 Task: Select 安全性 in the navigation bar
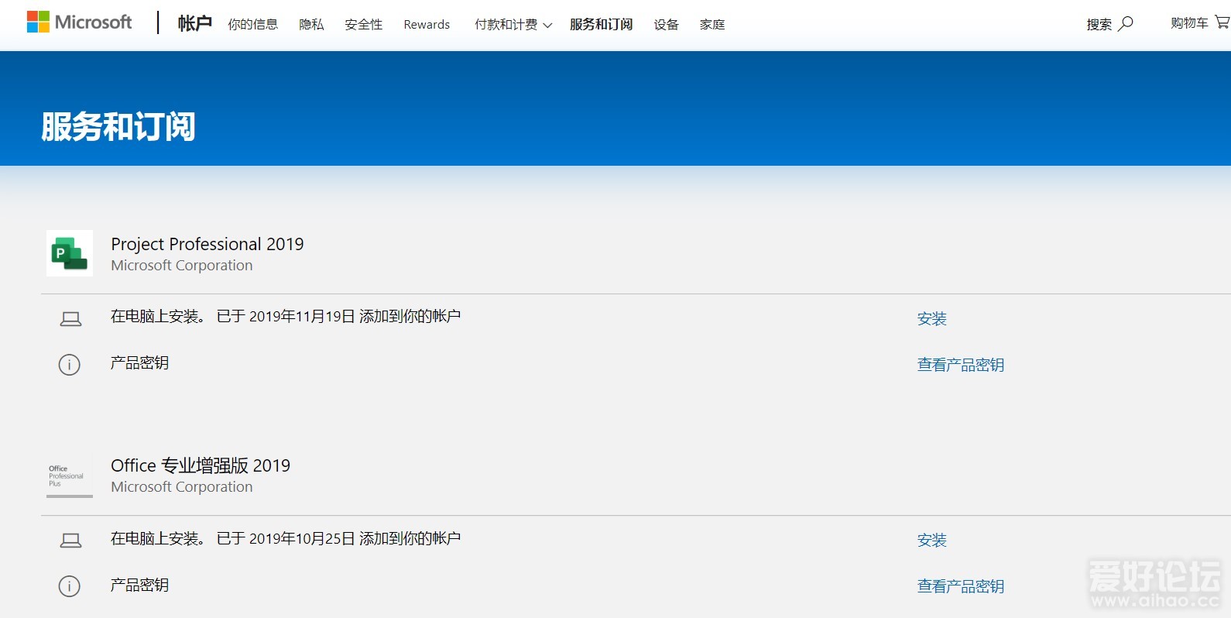363,25
